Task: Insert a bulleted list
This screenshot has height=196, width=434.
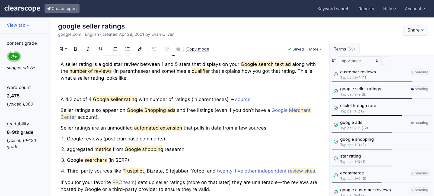Action: tap(127, 49)
